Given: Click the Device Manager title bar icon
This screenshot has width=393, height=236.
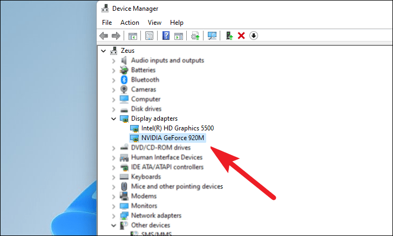Looking at the screenshot, I should pos(105,9).
